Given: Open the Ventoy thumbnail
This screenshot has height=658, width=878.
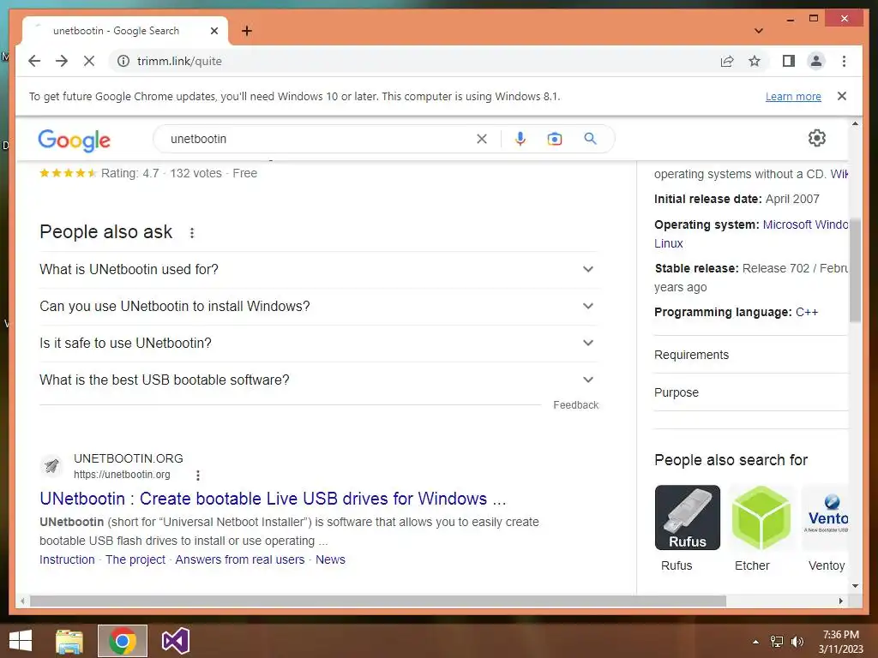Looking at the screenshot, I should (825, 517).
